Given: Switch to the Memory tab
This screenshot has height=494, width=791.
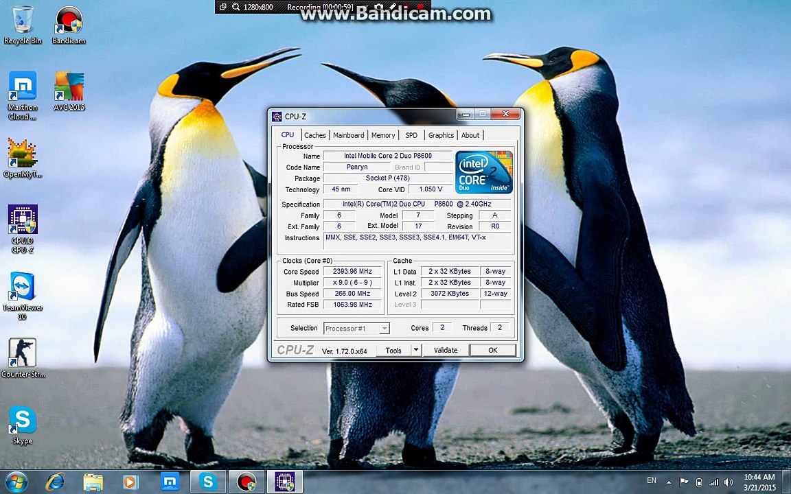Looking at the screenshot, I should (x=383, y=135).
